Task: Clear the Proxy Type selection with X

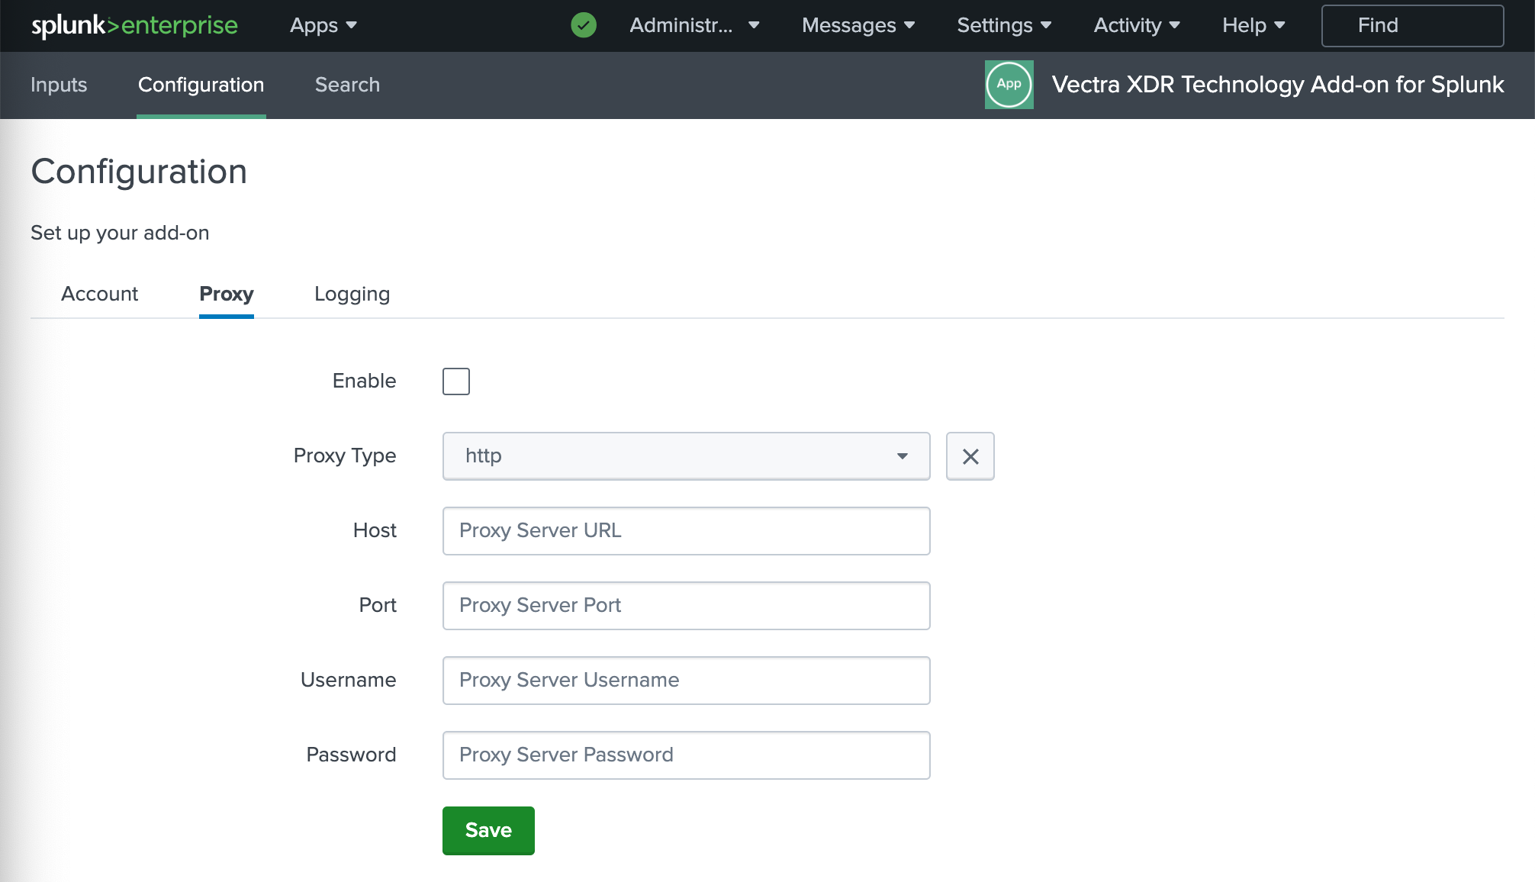Action: (970, 456)
